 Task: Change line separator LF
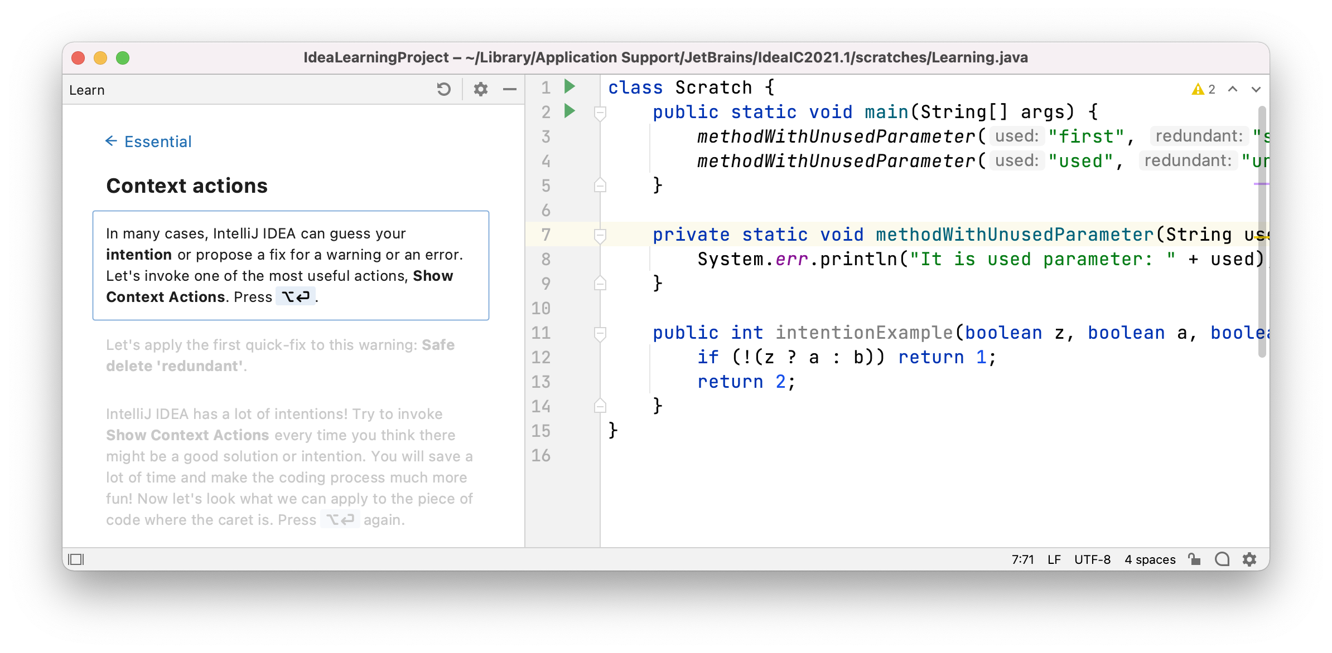(1054, 559)
